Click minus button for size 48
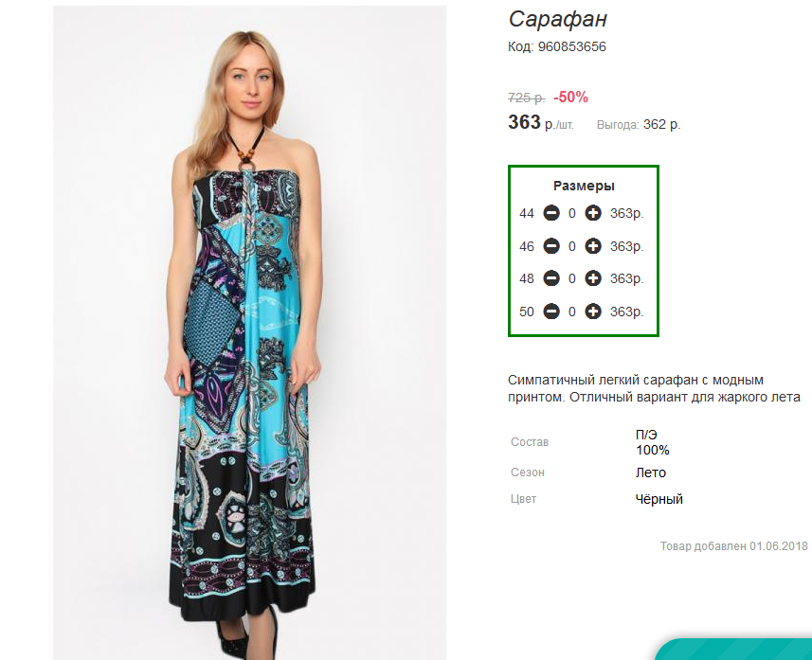 pos(551,279)
